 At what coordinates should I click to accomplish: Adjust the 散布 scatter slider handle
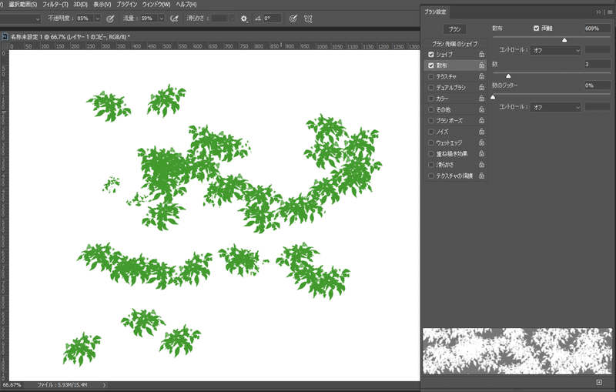pyautogui.click(x=564, y=40)
